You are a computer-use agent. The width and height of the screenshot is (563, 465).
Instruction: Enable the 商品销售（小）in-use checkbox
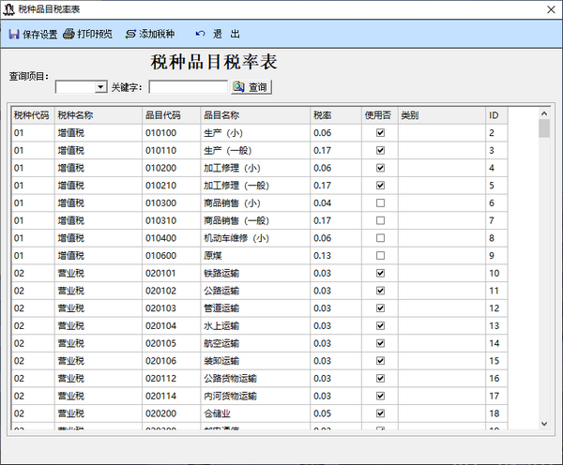[380, 203]
